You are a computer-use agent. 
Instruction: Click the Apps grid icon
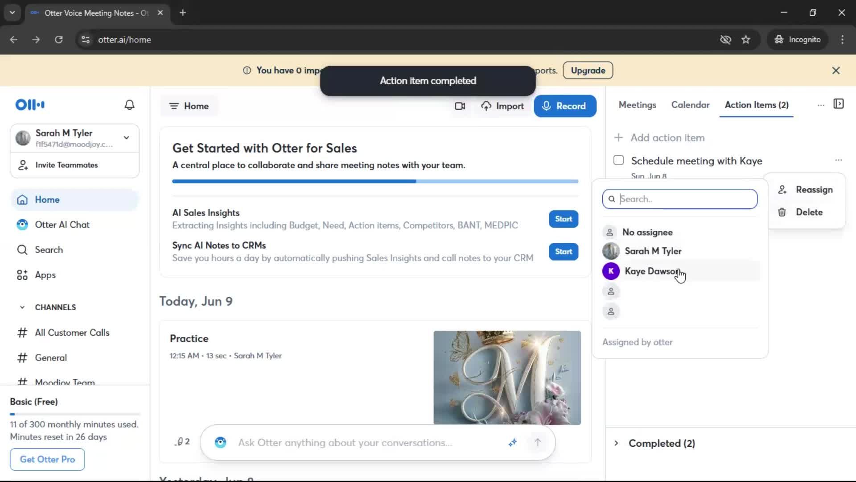tap(22, 275)
